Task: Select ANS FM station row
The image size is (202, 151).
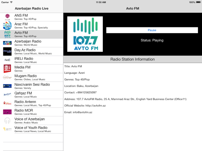Action: 31,17
